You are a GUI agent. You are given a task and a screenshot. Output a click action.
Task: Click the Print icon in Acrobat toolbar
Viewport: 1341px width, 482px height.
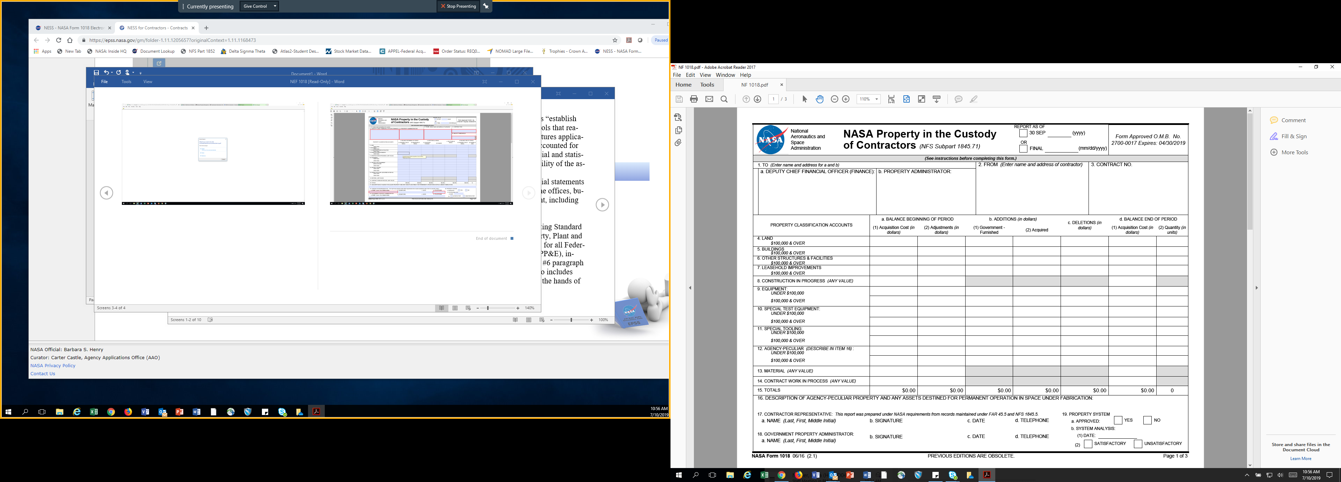pyautogui.click(x=694, y=99)
